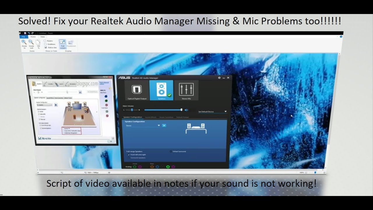Adjust L/R balance slider in ASUS manager
The height and width of the screenshot is (210, 373).
pos(132,110)
